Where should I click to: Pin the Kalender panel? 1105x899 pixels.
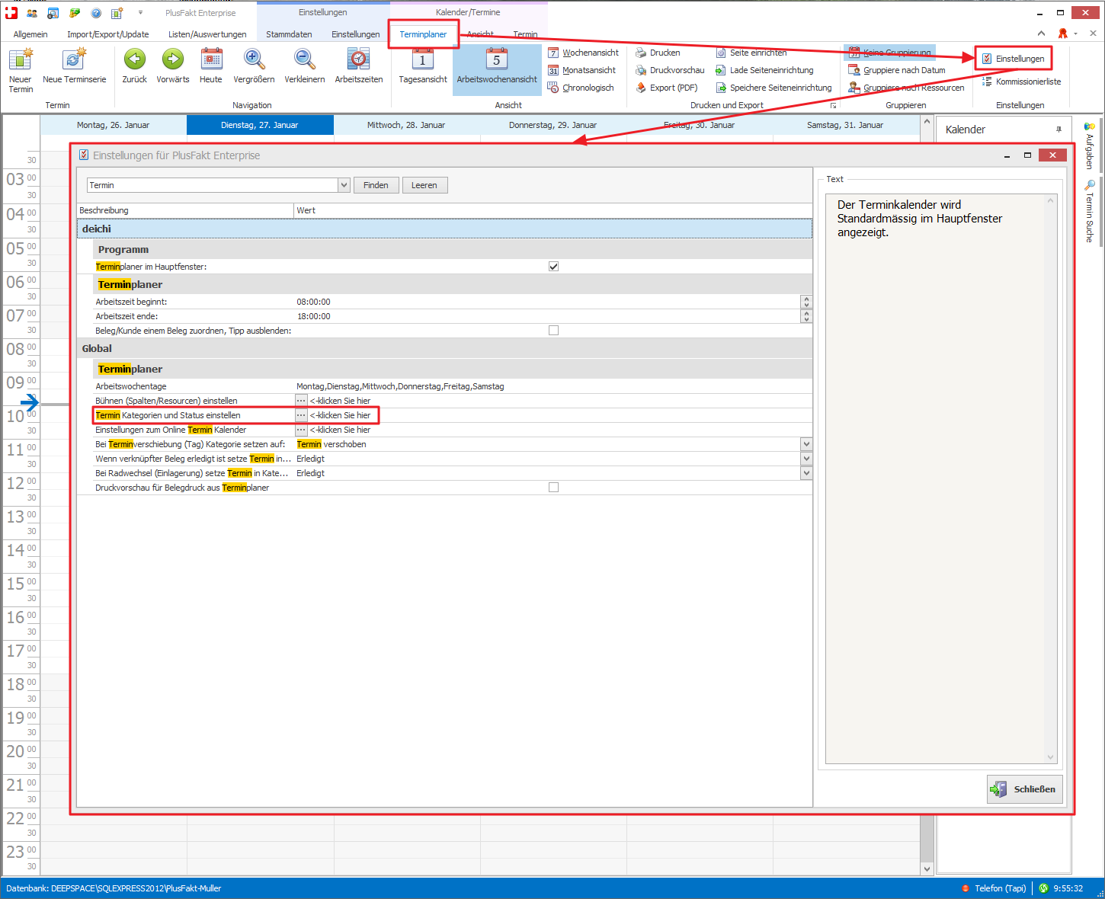tap(1059, 130)
